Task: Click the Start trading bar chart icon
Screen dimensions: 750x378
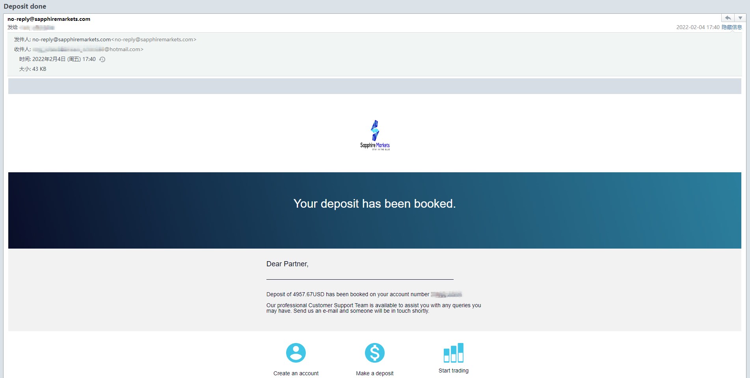Action: pyautogui.click(x=454, y=352)
